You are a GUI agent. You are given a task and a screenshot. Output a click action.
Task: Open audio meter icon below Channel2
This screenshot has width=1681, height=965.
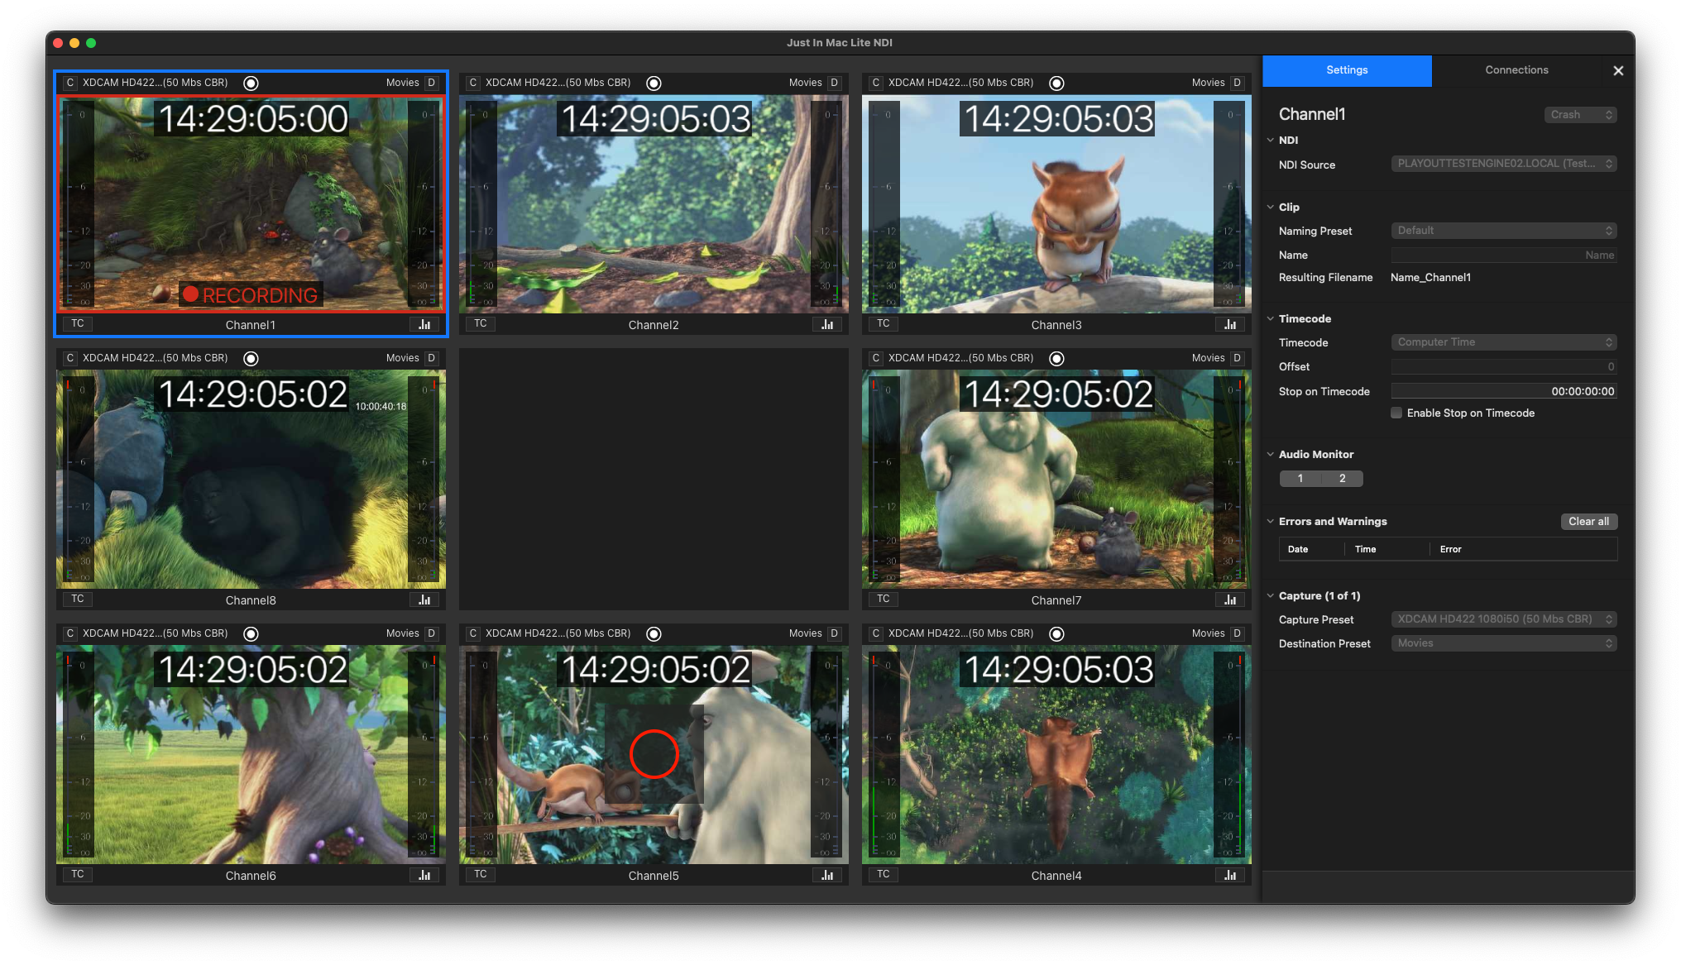pyautogui.click(x=827, y=324)
